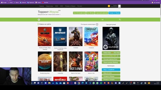Click the Crossout title text link
Image resolution: width=161 pixels, height=90 pixels.
click(x=91, y=48)
